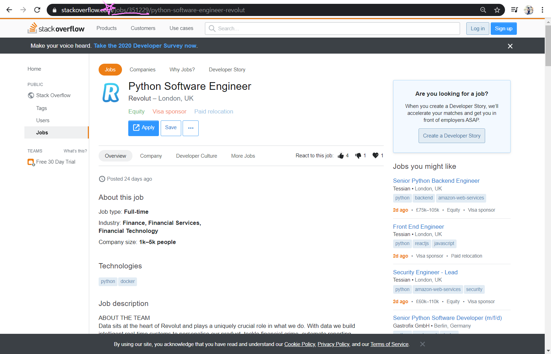Click the docker technology tag
This screenshot has width=551, height=354.
[128, 282]
